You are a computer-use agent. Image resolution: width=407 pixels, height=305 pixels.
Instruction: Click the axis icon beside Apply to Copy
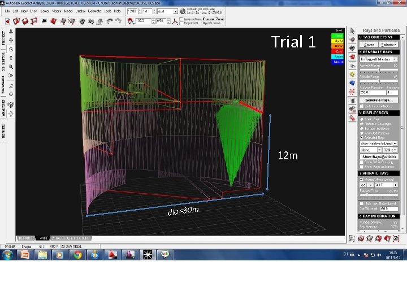click(175, 21)
